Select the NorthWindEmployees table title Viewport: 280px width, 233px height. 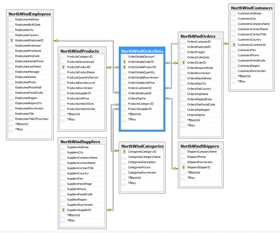click(x=30, y=14)
